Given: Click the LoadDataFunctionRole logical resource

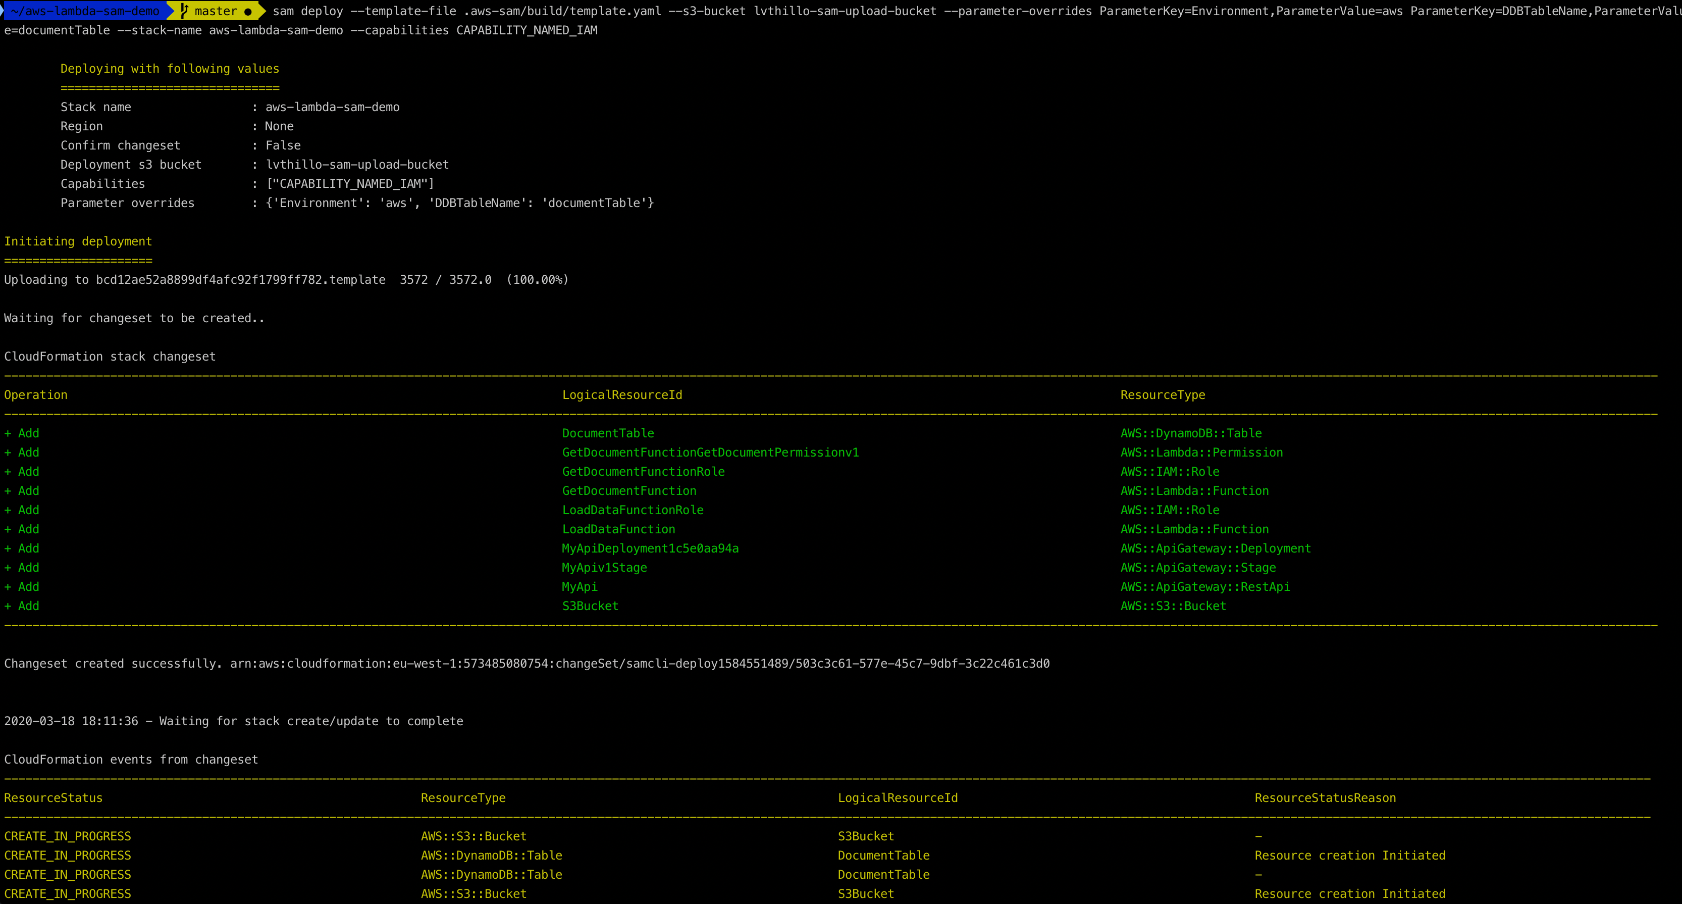Looking at the screenshot, I should [633, 510].
